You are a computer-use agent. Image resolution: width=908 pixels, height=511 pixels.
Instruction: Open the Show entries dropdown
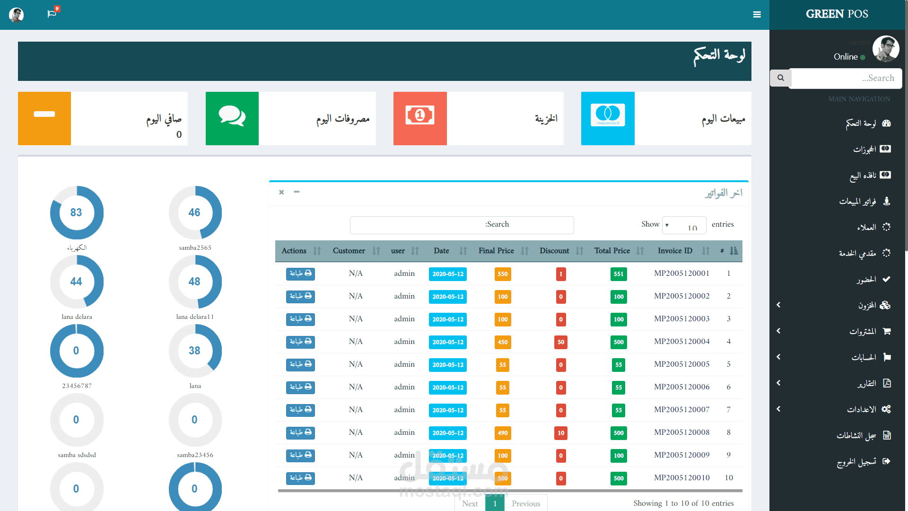point(684,225)
